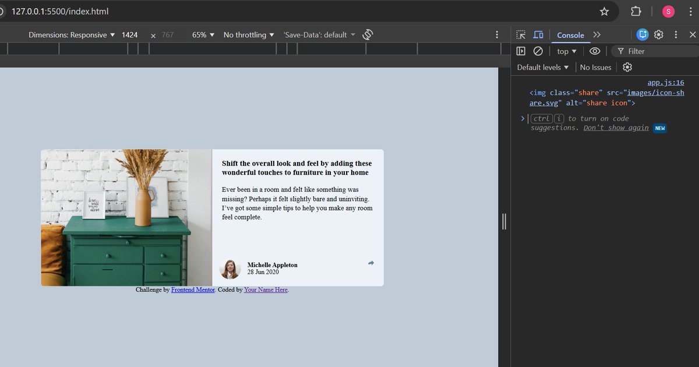The image size is (699, 367).
Task: Show more DevTools tabs chevron
Action: point(596,35)
